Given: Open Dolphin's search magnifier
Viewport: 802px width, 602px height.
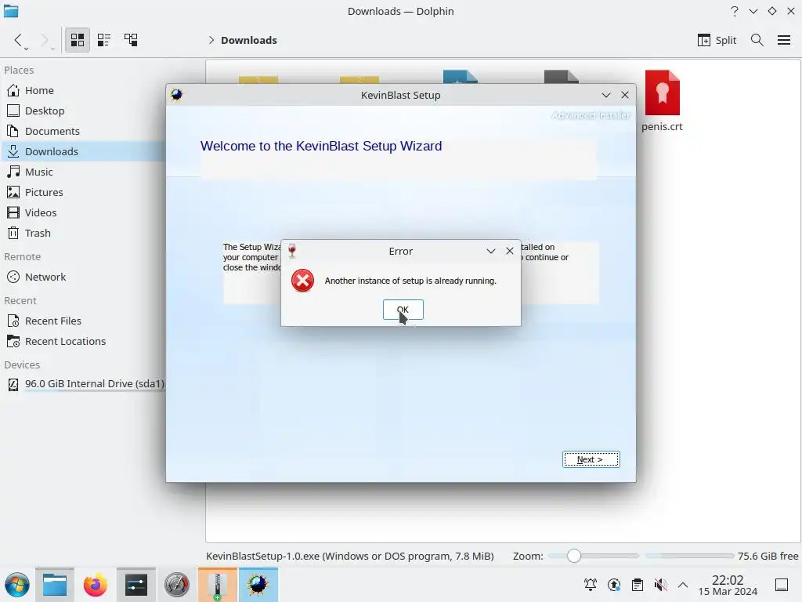Looking at the screenshot, I should click(757, 40).
